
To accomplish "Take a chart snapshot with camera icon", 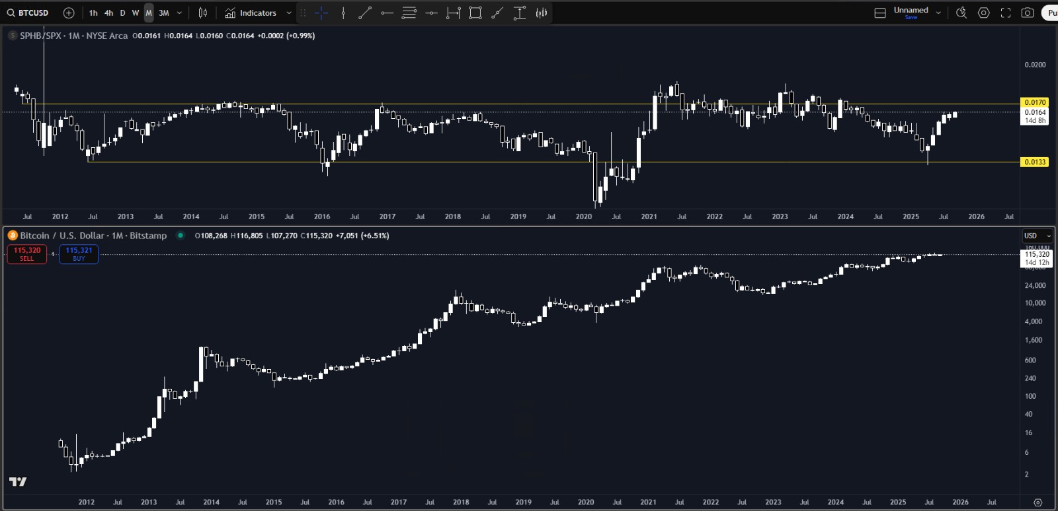I will (x=1028, y=13).
